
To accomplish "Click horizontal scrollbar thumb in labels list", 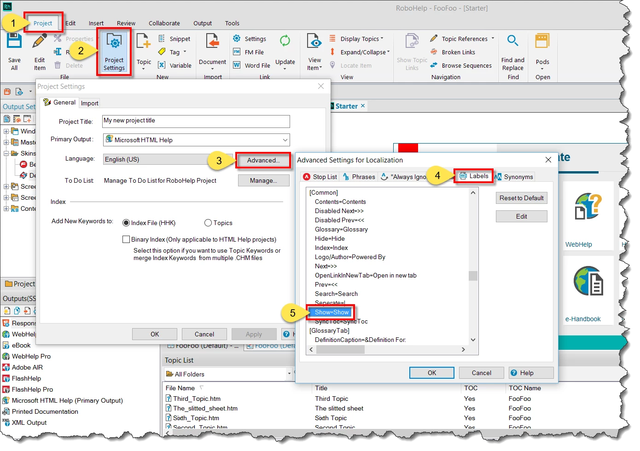I will click(x=340, y=350).
